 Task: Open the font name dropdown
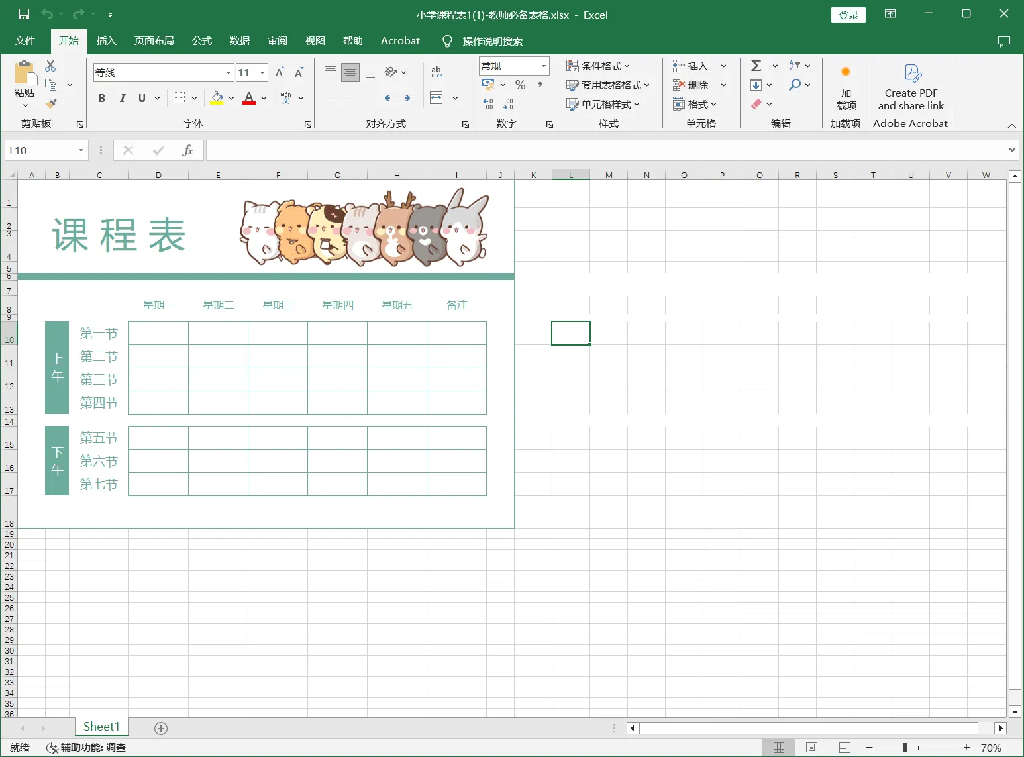coord(229,73)
